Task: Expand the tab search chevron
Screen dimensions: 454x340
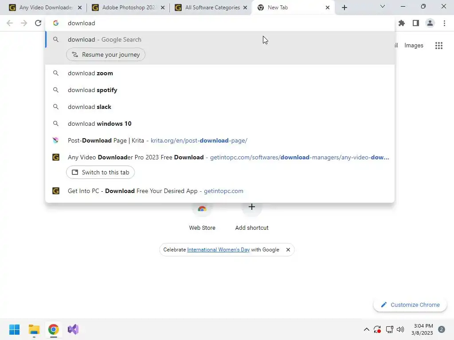Action: [x=383, y=6]
